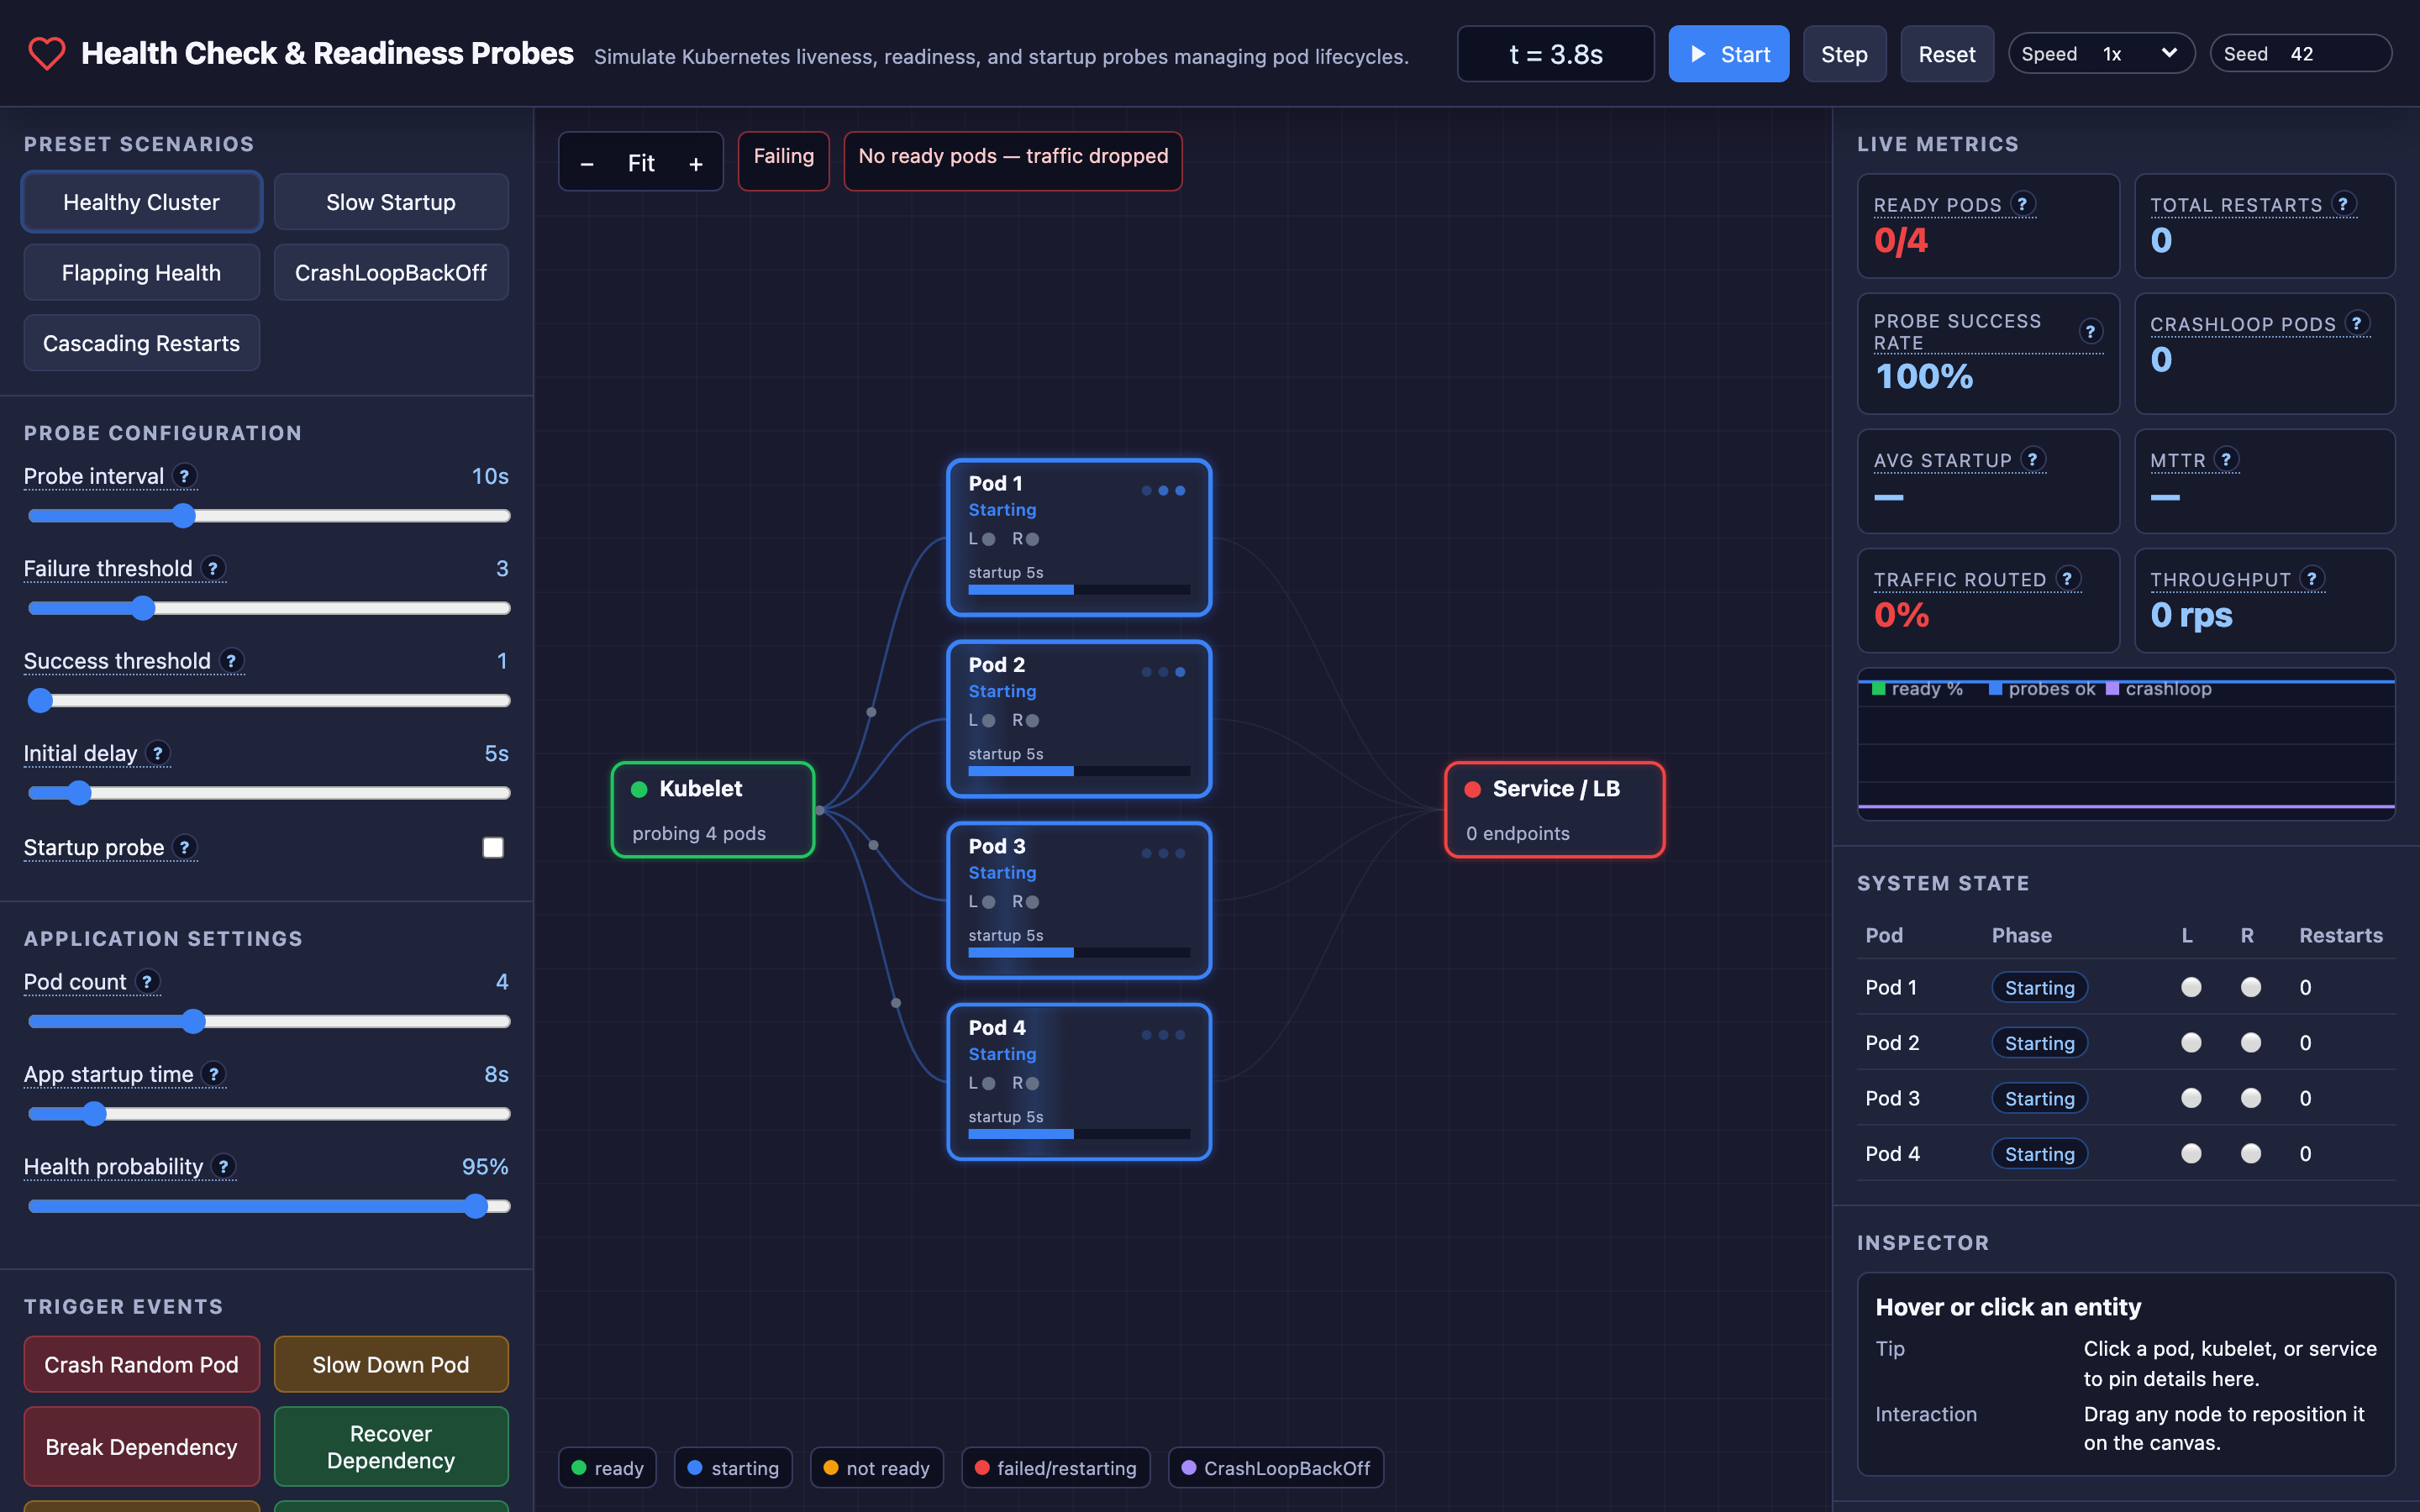Start the simulation

click(x=1728, y=54)
